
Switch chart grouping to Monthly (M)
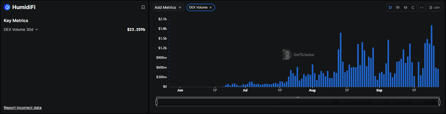(405, 7)
